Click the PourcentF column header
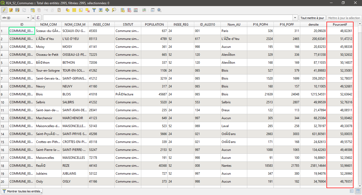 (x=340, y=24)
